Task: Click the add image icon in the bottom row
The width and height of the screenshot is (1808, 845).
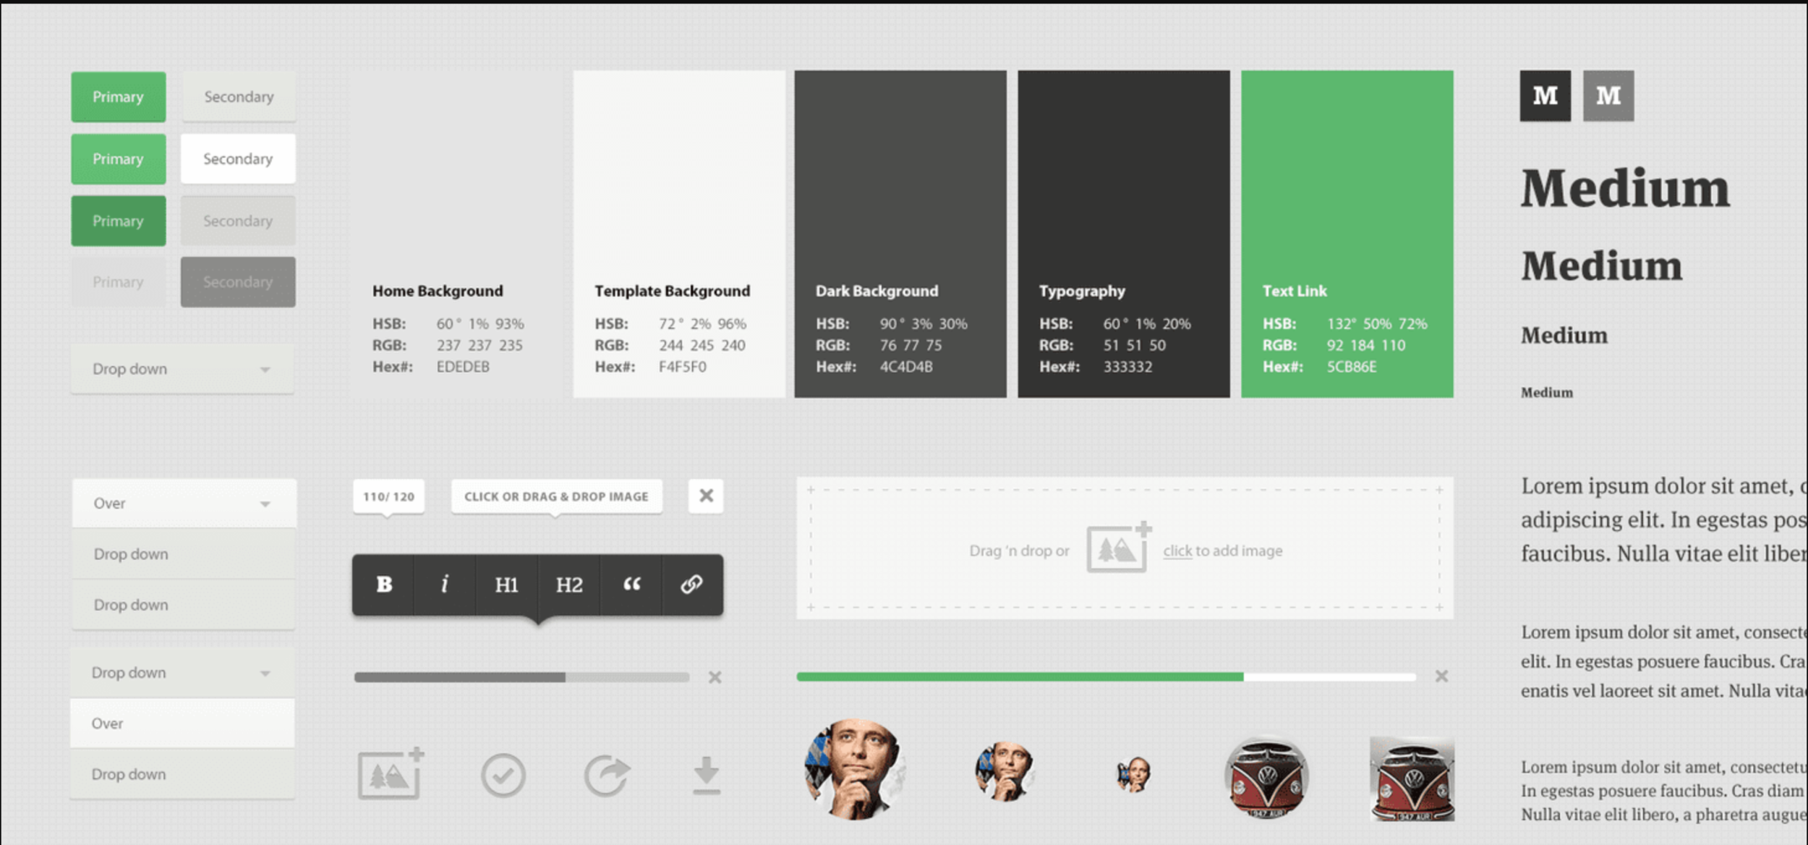Action: click(391, 774)
